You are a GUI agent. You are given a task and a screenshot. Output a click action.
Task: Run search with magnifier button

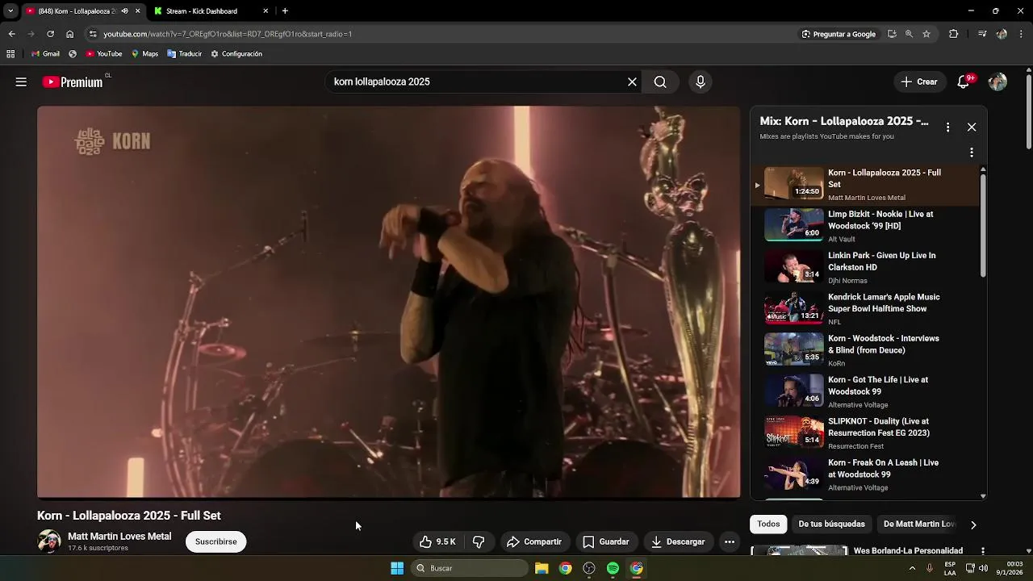[x=660, y=82]
